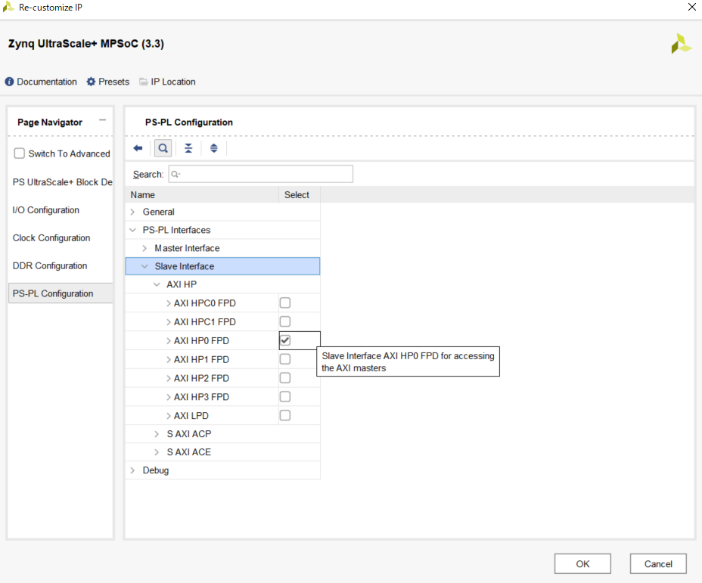This screenshot has height=583, width=702.
Task: Expand the S AXI ACE node
Action: click(157, 452)
